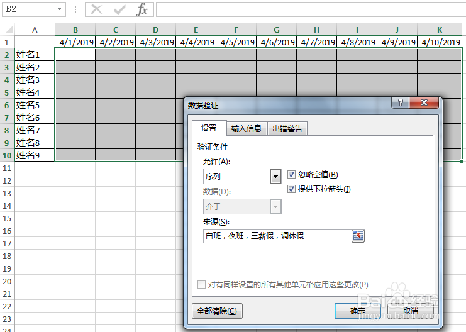This screenshot has width=466, height=332.
Task: Click the 确定 button
Action: (x=358, y=311)
